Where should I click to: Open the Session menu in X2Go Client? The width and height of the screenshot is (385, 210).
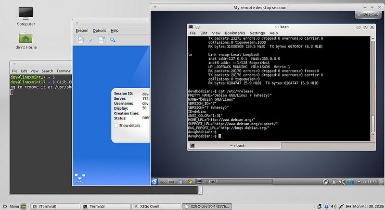[82, 30]
